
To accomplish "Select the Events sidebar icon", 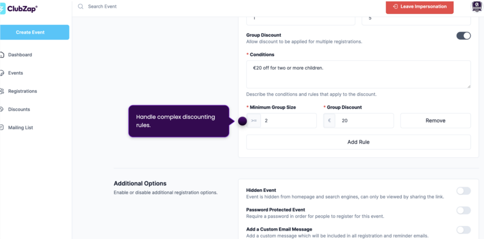I will click(2, 73).
